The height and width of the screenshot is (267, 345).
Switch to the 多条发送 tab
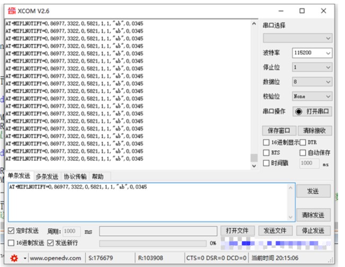(x=47, y=176)
